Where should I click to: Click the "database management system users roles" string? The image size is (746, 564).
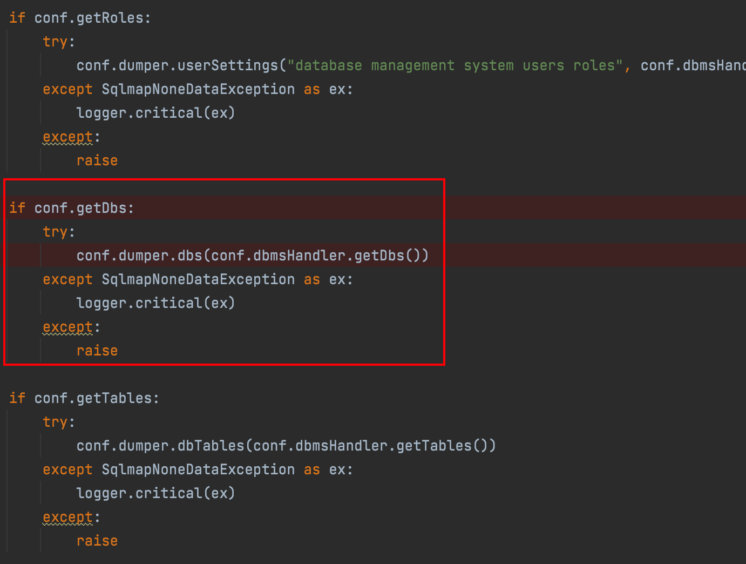(x=456, y=65)
